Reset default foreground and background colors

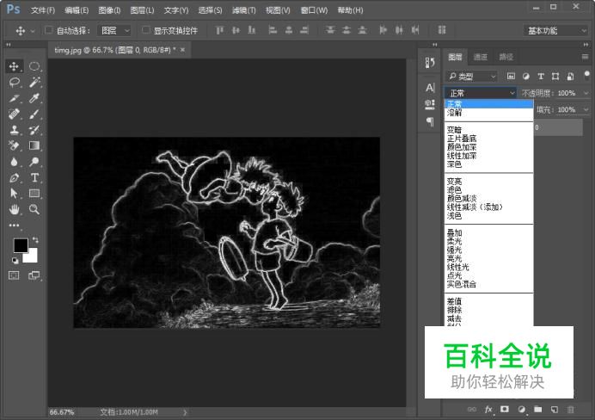click(15, 261)
